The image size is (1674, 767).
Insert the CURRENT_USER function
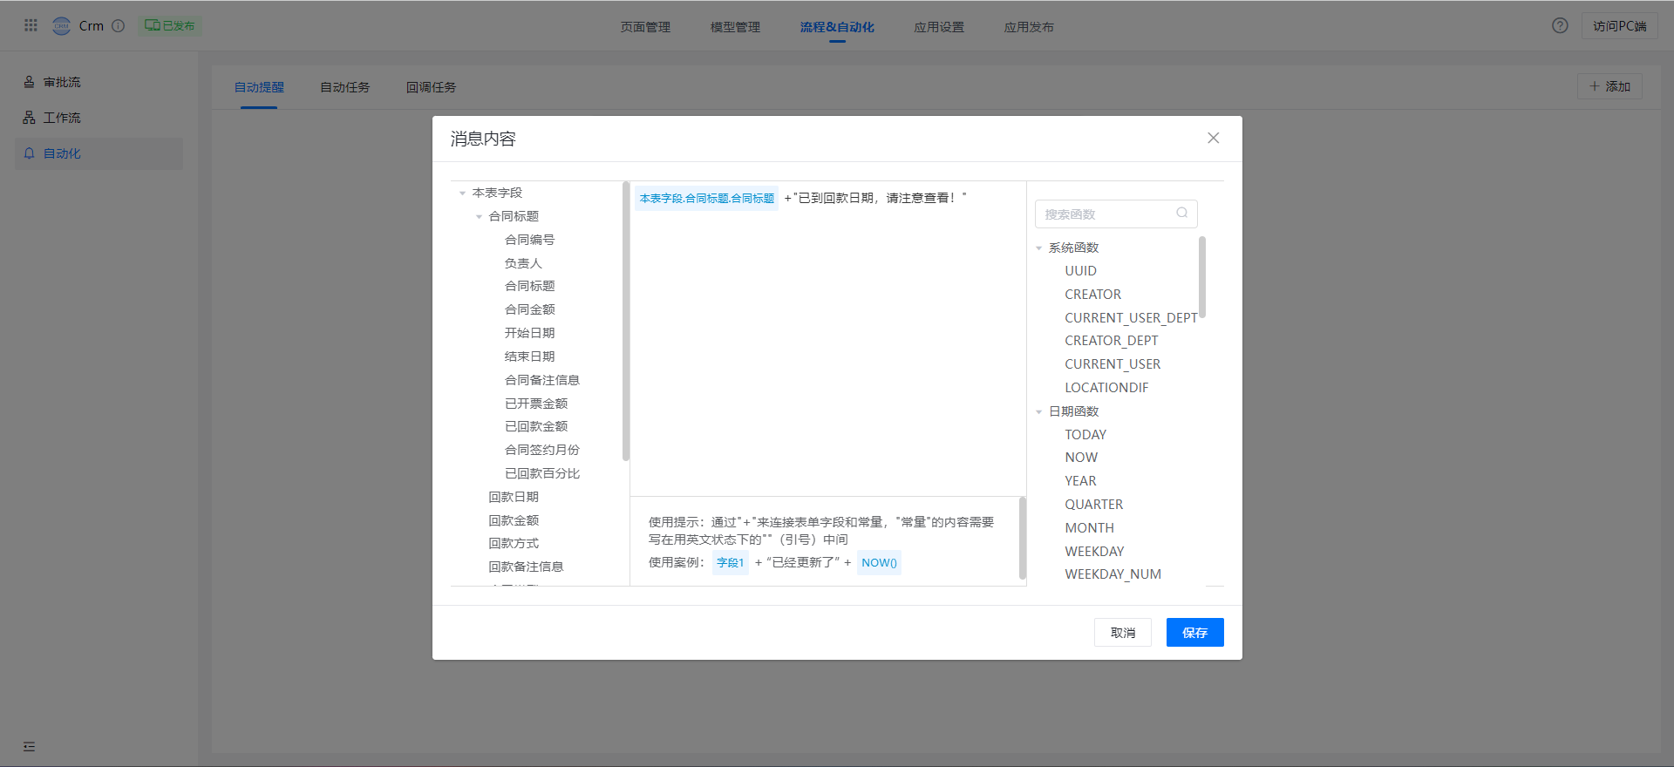click(1113, 364)
